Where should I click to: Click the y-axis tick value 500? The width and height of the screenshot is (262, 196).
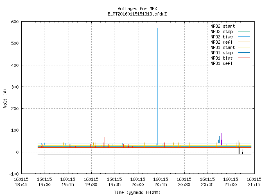[15, 43]
